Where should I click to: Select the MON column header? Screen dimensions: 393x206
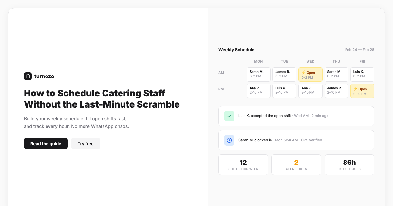pos(258,61)
